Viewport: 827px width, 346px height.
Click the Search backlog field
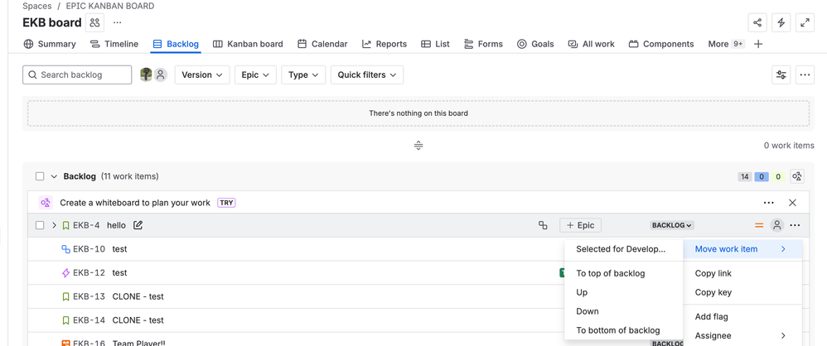[77, 74]
